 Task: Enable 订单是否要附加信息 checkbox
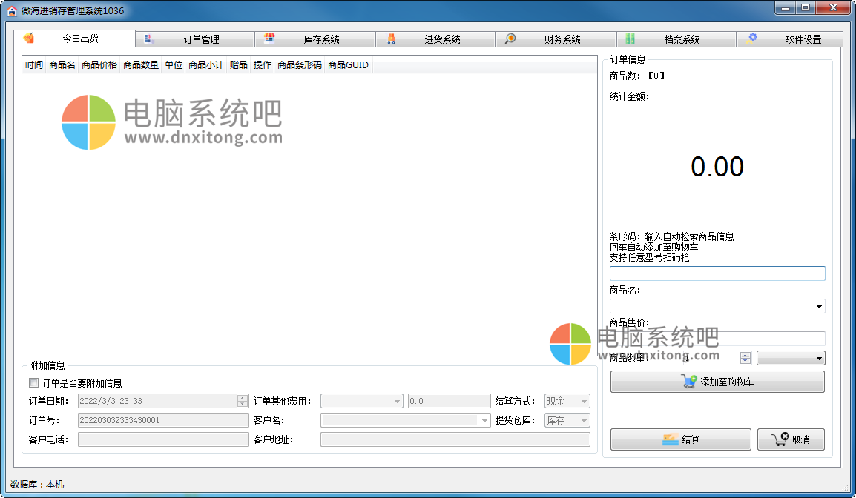(x=33, y=383)
